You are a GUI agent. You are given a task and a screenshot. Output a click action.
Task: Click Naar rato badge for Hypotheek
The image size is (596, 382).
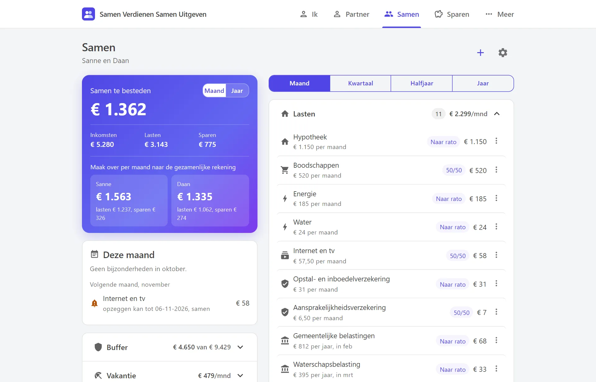(443, 142)
